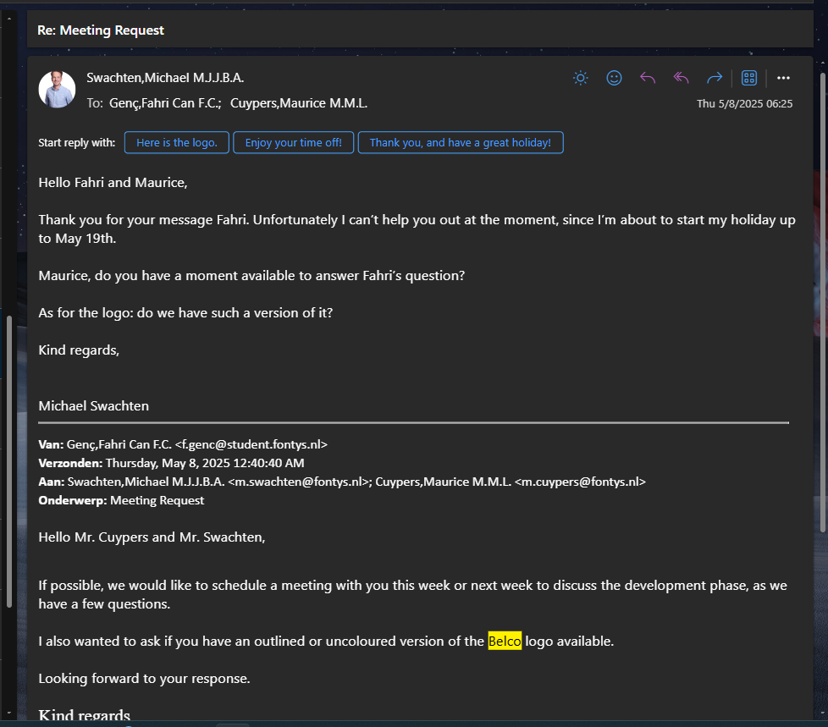Click recipient Genç,Fahri Can F.C.
The width and height of the screenshot is (828, 727).
[163, 102]
